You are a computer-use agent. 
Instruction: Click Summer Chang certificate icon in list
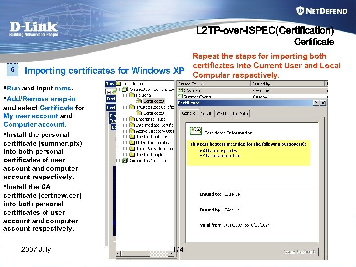click(x=180, y=96)
